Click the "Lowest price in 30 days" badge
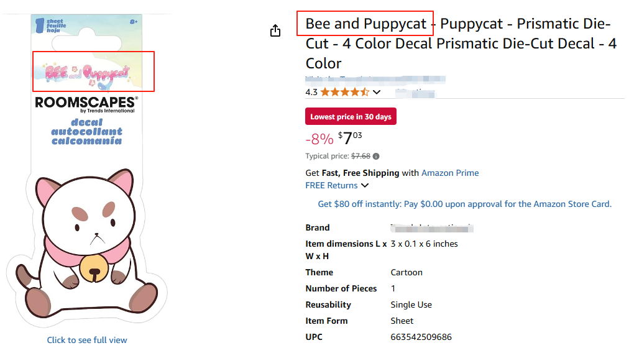 pyautogui.click(x=351, y=117)
